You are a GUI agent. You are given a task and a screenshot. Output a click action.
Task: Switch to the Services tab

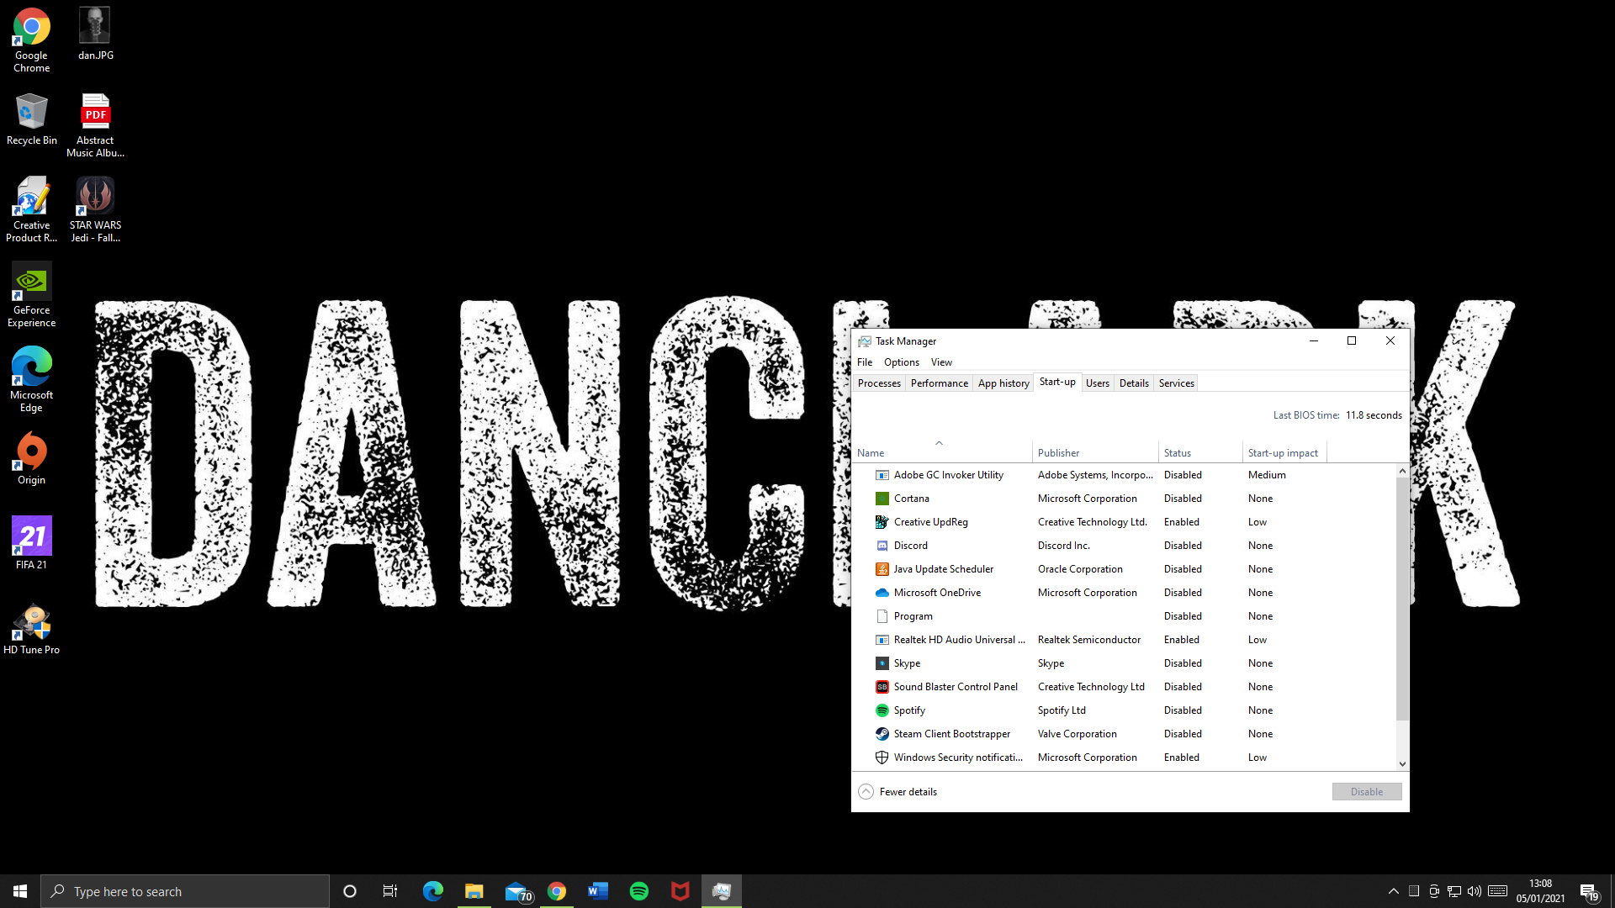(x=1176, y=383)
